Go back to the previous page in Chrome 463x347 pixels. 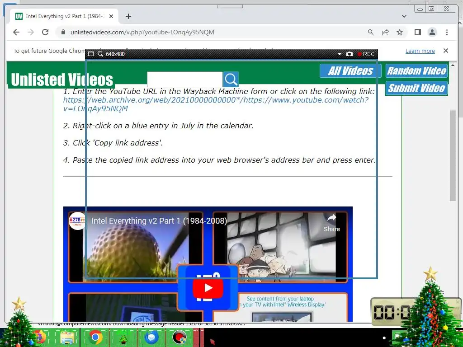[x=16, y=32]
